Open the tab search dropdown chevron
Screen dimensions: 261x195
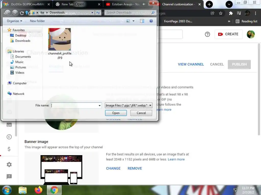tap(229, 4)
